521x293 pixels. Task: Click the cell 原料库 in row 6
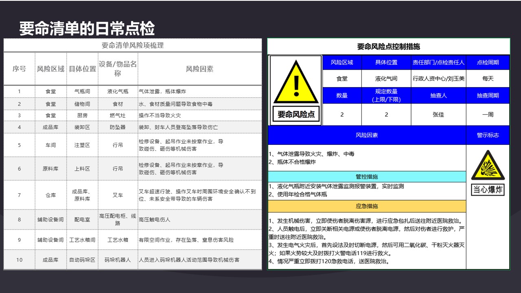(51, 168)
